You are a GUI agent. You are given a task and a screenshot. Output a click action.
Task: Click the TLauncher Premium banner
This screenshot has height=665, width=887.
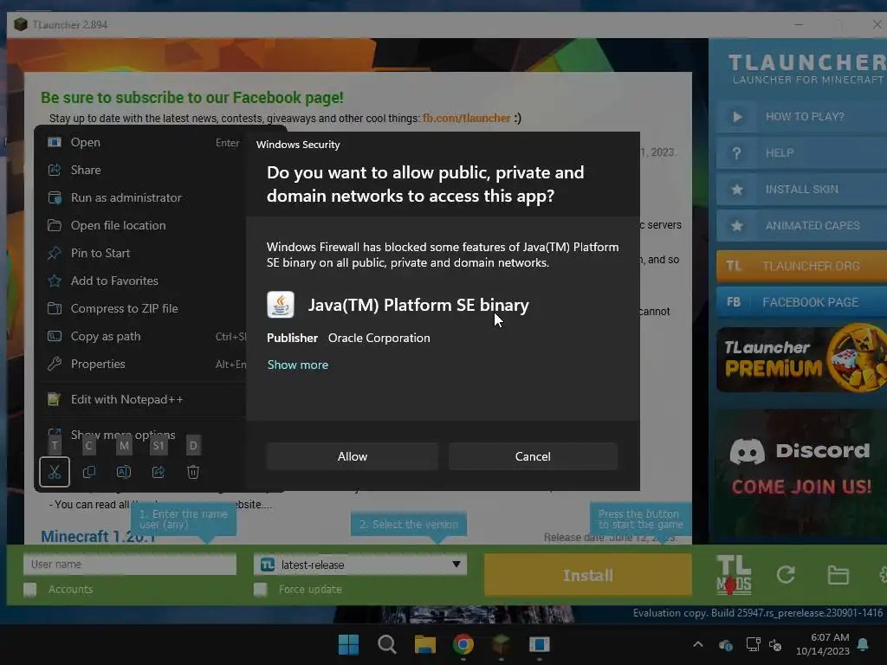(801, 359)
